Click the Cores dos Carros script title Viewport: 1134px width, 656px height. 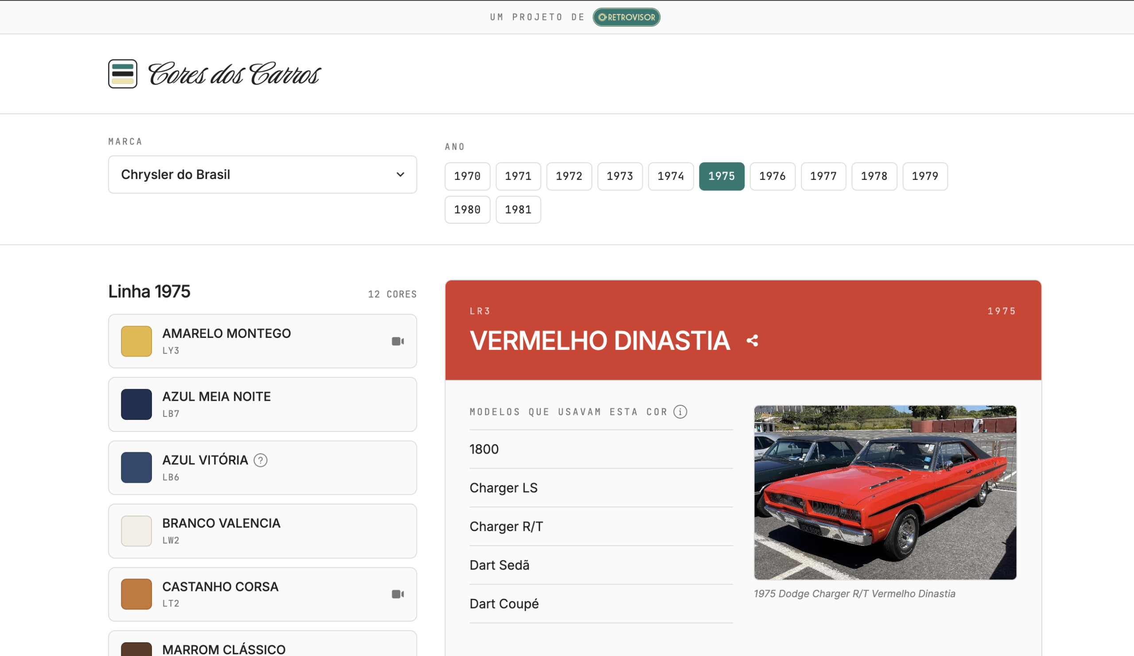coord(234,74)
